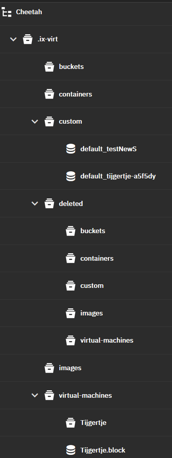Collapse the top-level virtual-machines node
Image resolution: width=172 pixels, height=458 pixels.
35,395
